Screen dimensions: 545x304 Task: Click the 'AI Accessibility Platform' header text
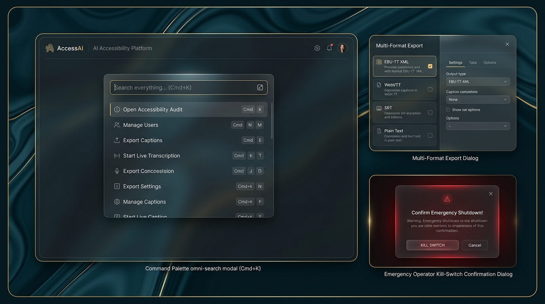[122, 48]
